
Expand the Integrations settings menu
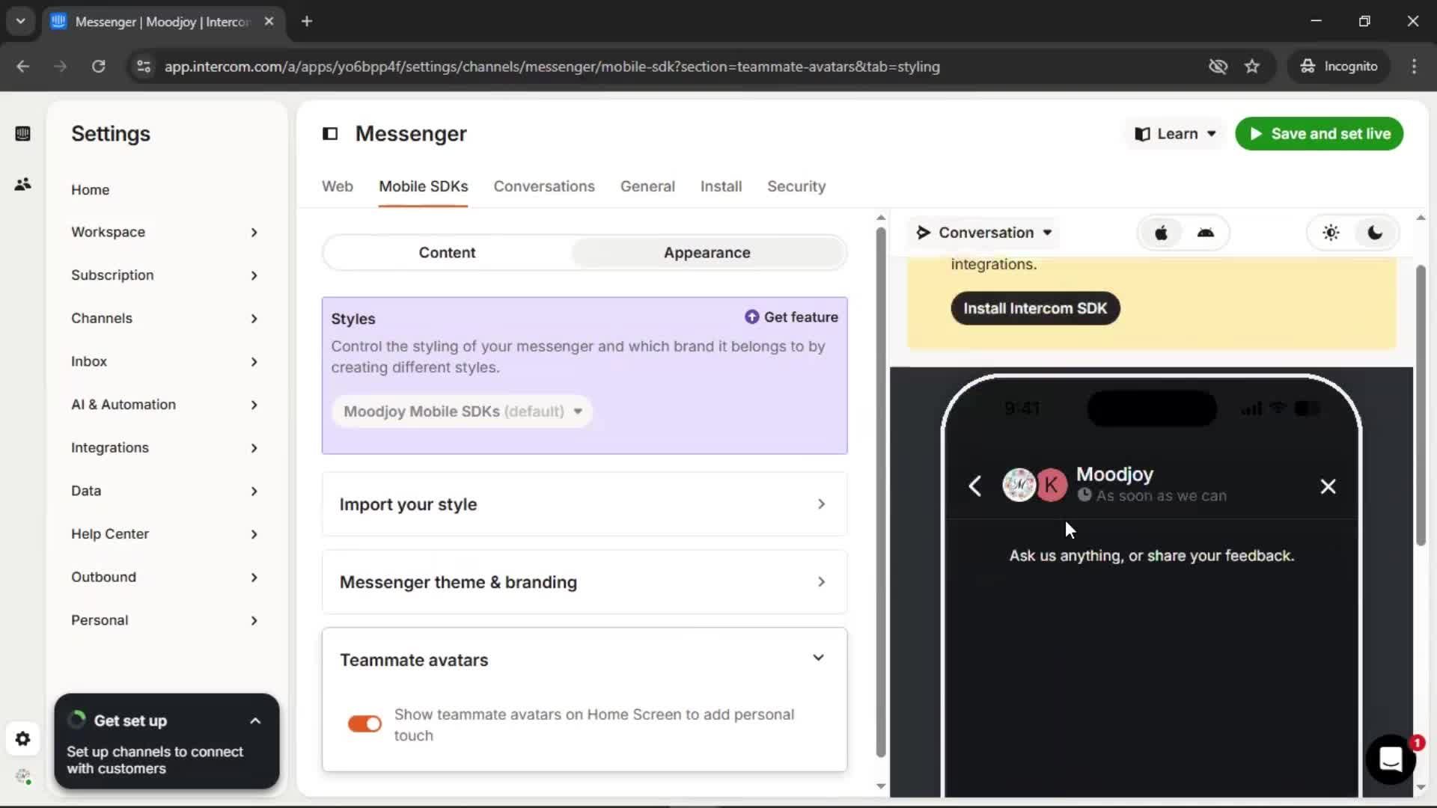click(x=165, y=447)
